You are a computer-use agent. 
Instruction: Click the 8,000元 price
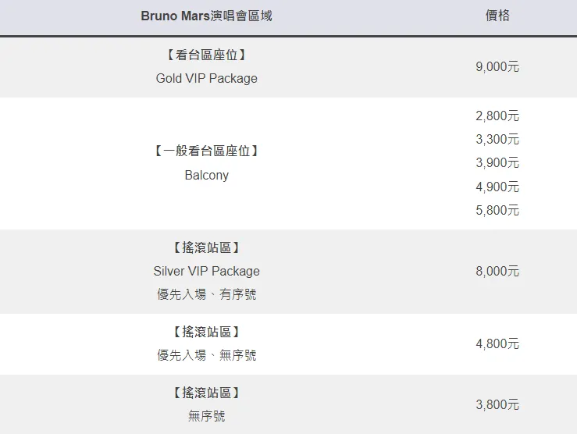click(497, 271)
